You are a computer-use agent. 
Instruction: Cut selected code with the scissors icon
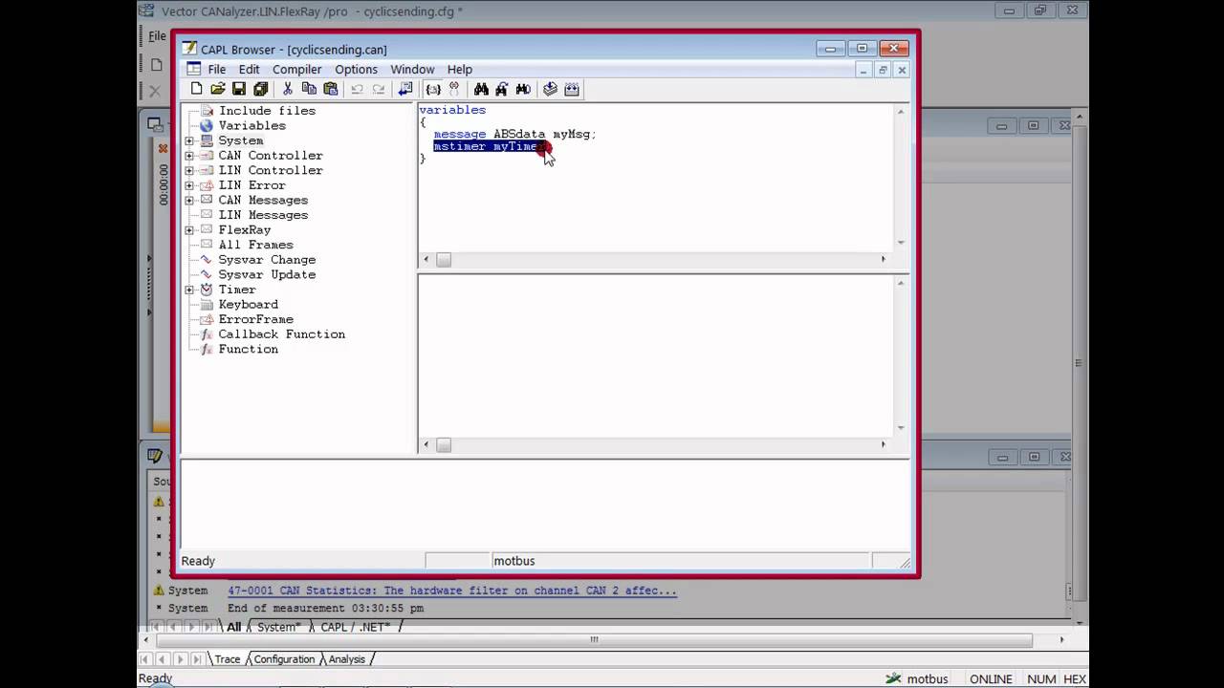(x=287, y=89)
